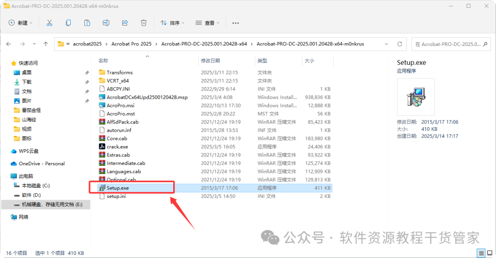This screenshot has width=496, height=258.
Task: Click the Acrobat-PRO-DC-2025.001.20428-x64 breadcrumb
Action: tap(204, 44)
